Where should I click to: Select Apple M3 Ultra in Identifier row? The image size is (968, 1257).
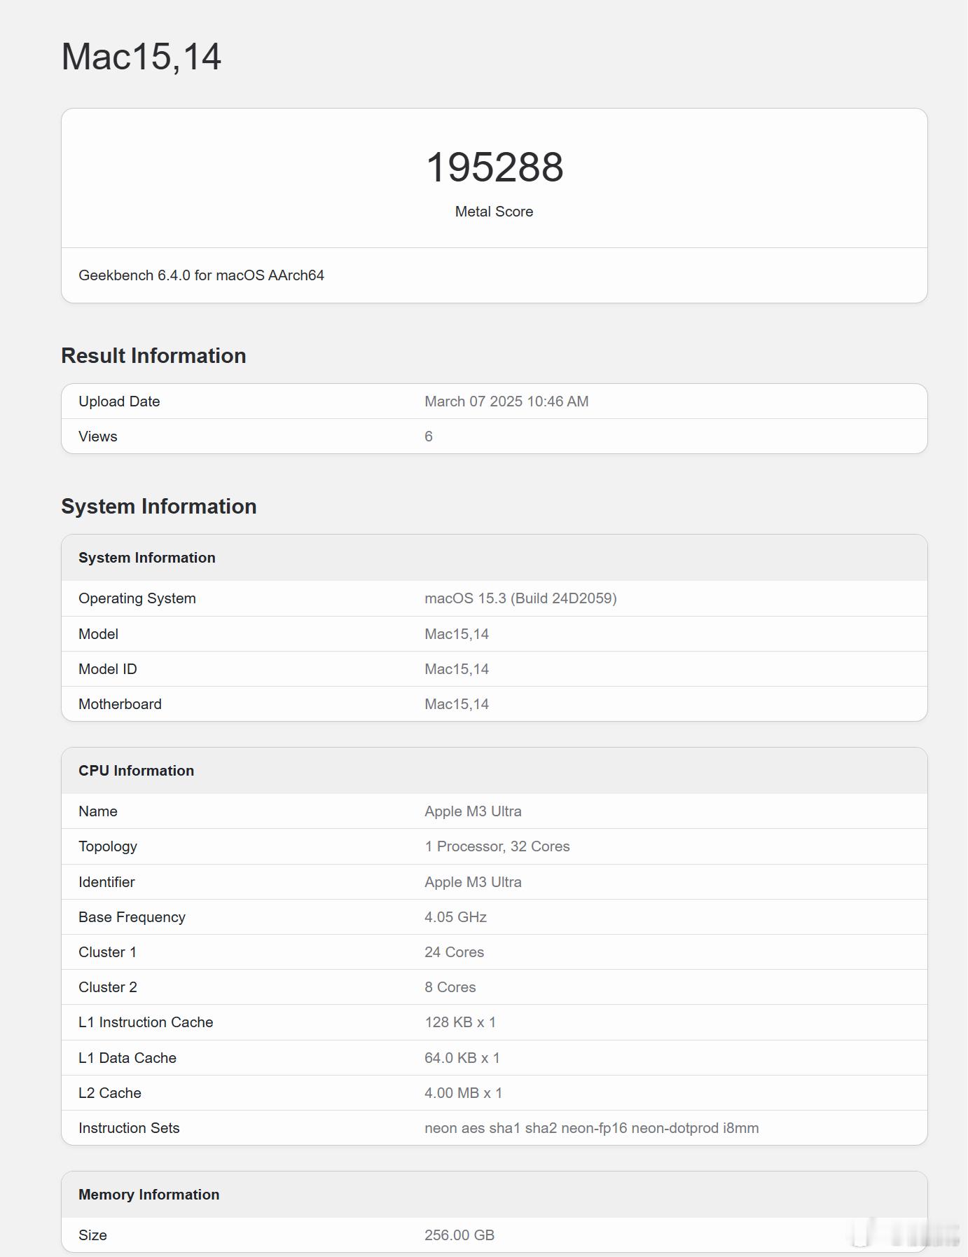tap(473, 882)
